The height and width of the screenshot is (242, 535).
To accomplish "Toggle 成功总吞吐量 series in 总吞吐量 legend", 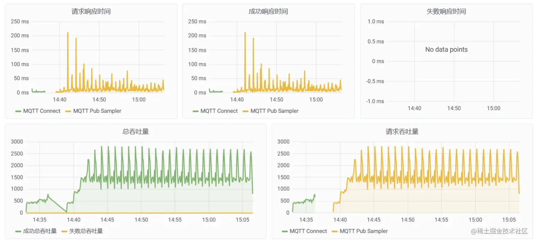I will point(40,231).
